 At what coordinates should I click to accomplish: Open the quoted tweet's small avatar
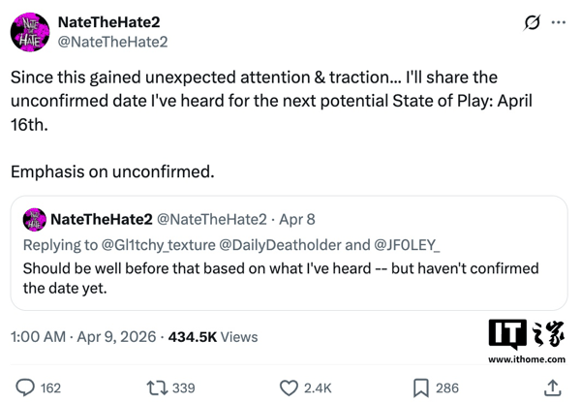point(34,223)
